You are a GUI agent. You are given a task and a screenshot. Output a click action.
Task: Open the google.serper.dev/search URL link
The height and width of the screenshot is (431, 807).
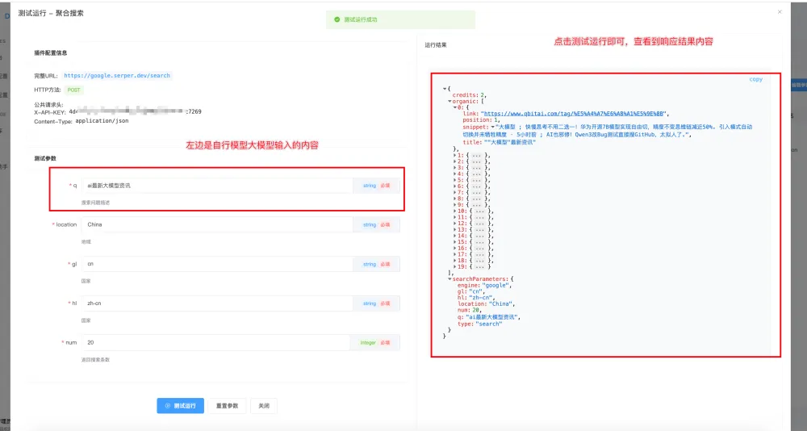(117, 76)
